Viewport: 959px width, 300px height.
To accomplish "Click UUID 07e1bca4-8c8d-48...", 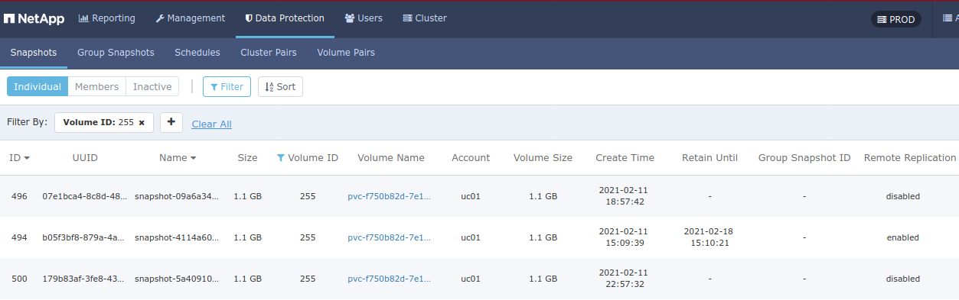I will 85,196.
